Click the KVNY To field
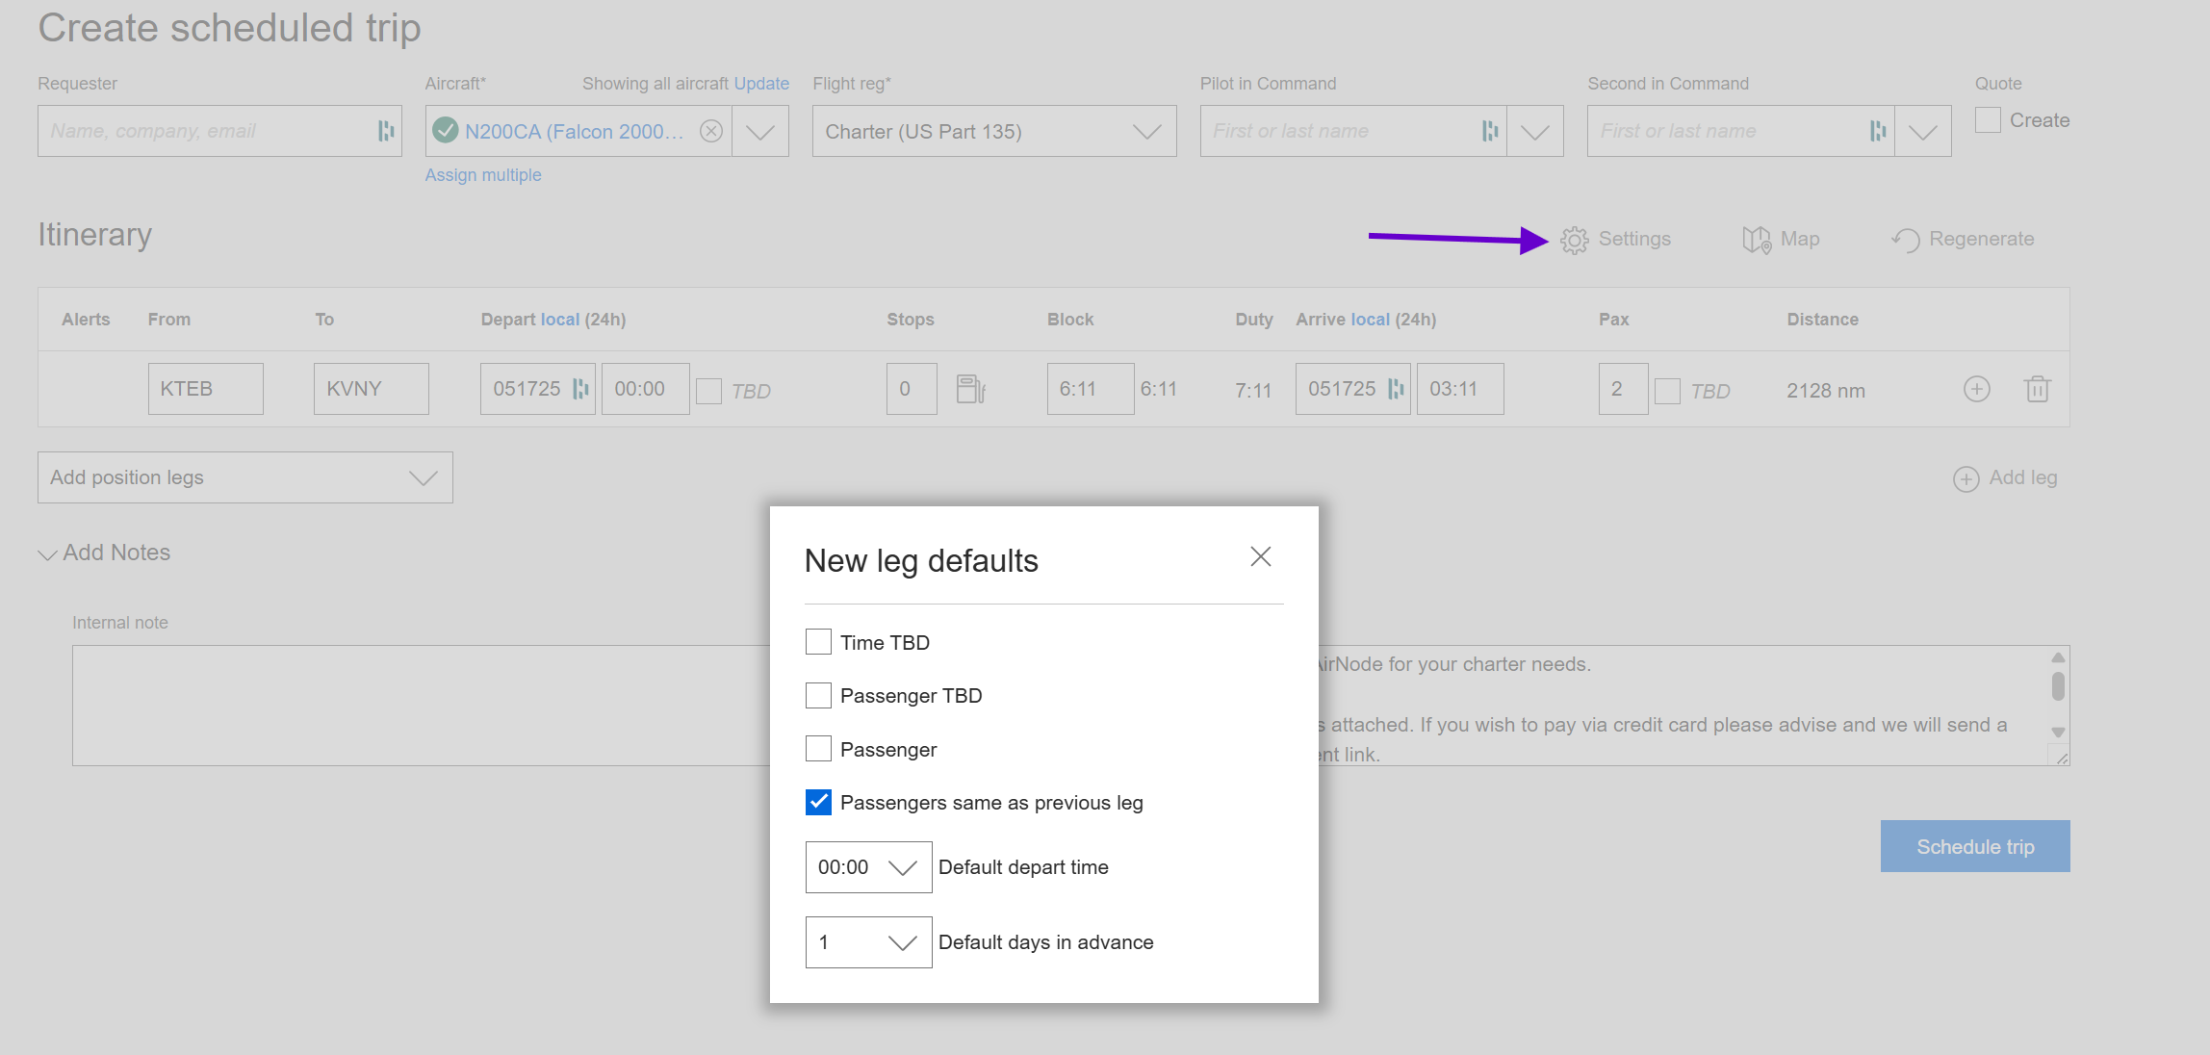2210x1055 pixels. 372,389
